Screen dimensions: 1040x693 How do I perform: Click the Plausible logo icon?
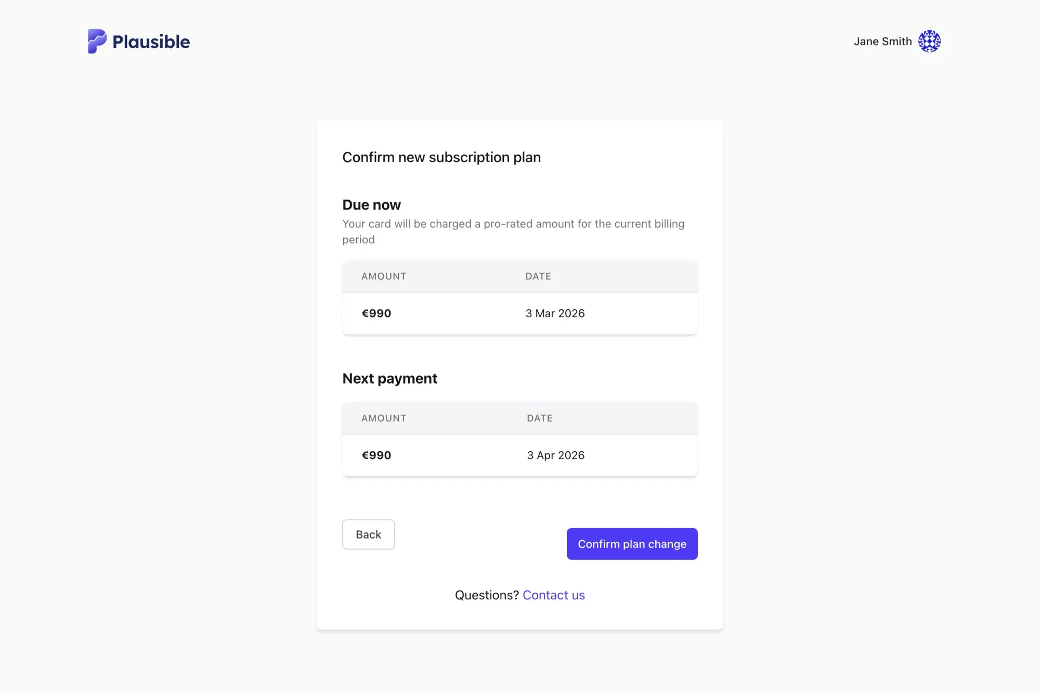coord(96,41)
